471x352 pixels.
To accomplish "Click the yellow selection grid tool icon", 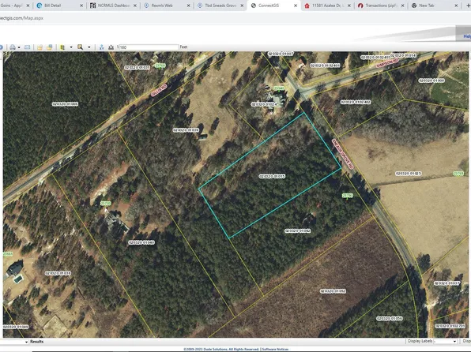I will 62,47.
